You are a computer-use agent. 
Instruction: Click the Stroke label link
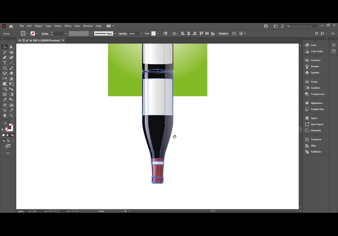click(45, 34)
